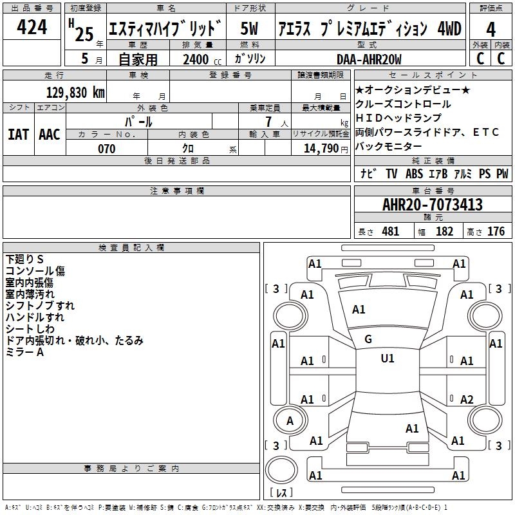Click the grade アエラス プレミアムエディション 4WD
This screenshot has width=515, height=515.
370,28
